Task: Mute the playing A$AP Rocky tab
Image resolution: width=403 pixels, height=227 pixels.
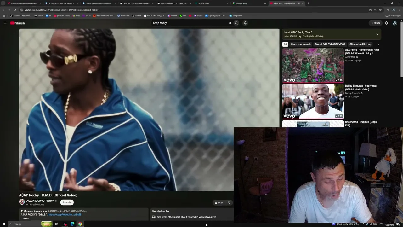Action: [x=299, y=3]
